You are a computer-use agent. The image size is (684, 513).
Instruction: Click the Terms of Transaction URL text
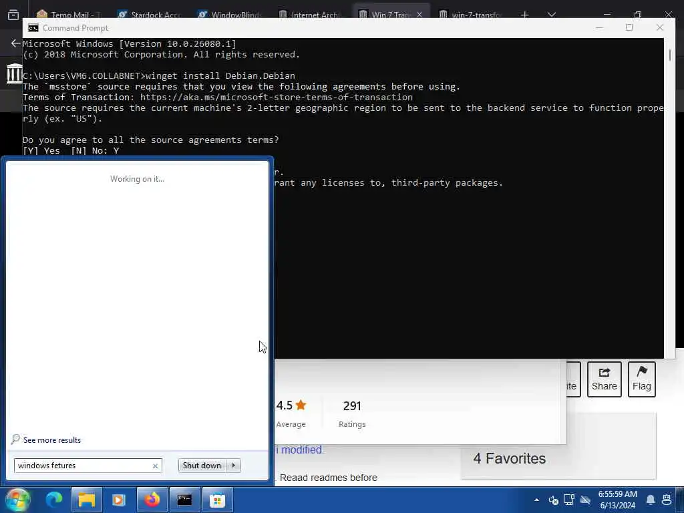[276, 98]
